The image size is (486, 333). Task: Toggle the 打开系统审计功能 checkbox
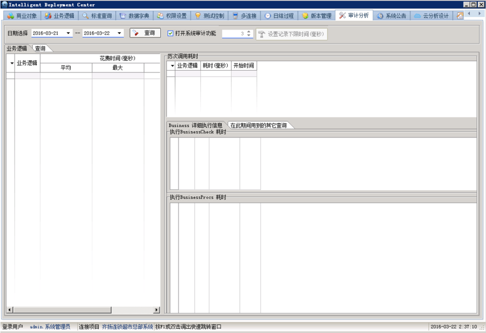[x=170, y=33]
